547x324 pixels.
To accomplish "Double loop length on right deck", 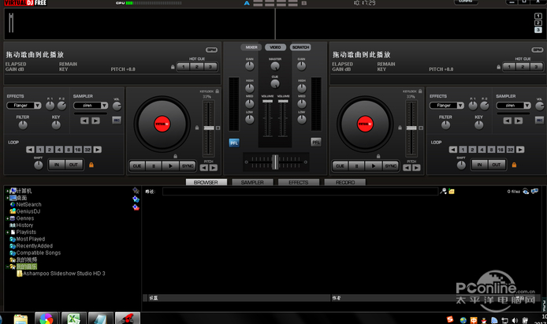I will tap(520, 150).
